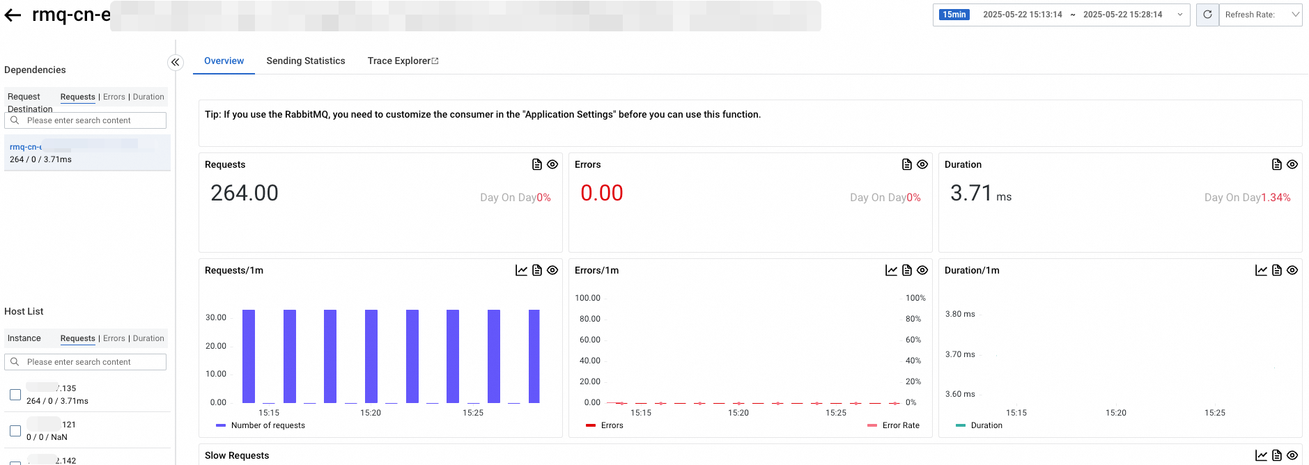
Task: Open the Trace Explorer tab
Action: pos(403,61)
